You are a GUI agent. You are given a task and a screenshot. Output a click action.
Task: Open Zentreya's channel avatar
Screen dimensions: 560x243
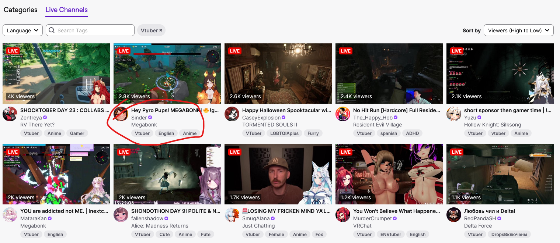coord(10,114)
